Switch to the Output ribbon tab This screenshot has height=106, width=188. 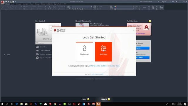click(x=43, y=4)
